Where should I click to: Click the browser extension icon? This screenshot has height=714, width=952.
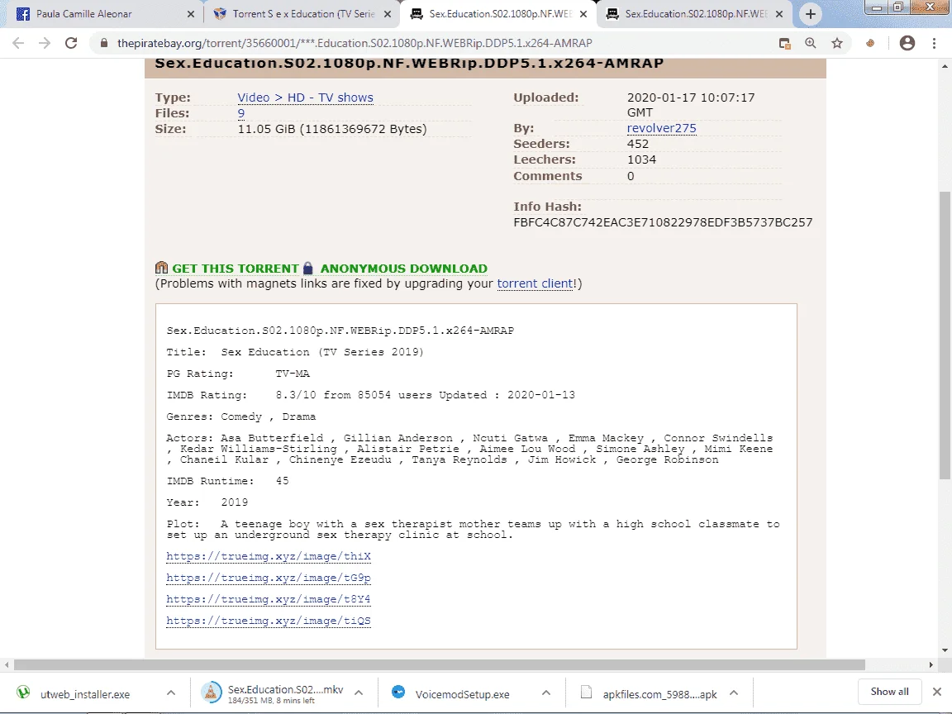point(870,43)
